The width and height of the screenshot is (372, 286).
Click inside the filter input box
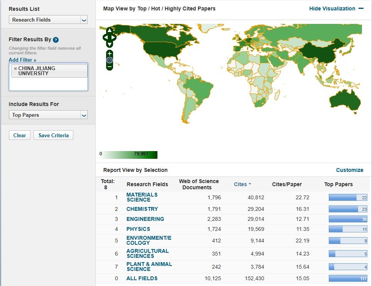[48, 84]
